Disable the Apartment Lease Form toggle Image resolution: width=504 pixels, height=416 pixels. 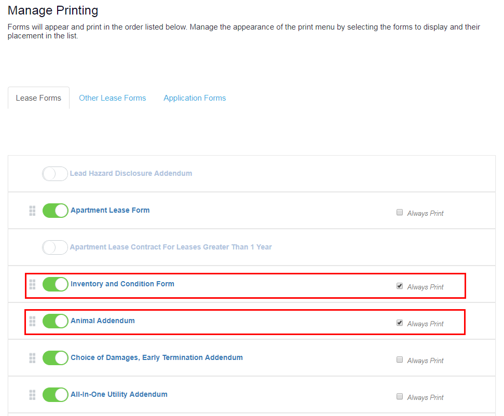(x=55, y=211)
